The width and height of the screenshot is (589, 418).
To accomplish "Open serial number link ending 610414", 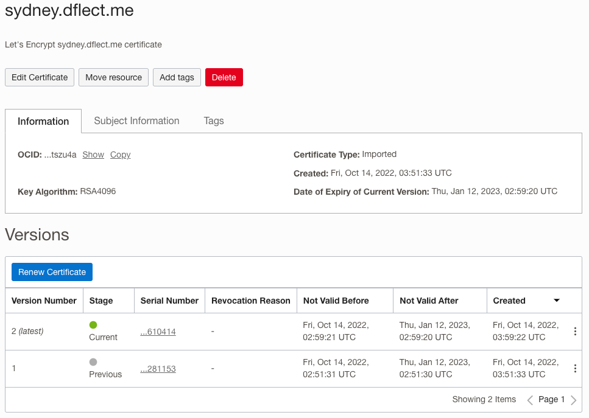I will tap(158, 332).
